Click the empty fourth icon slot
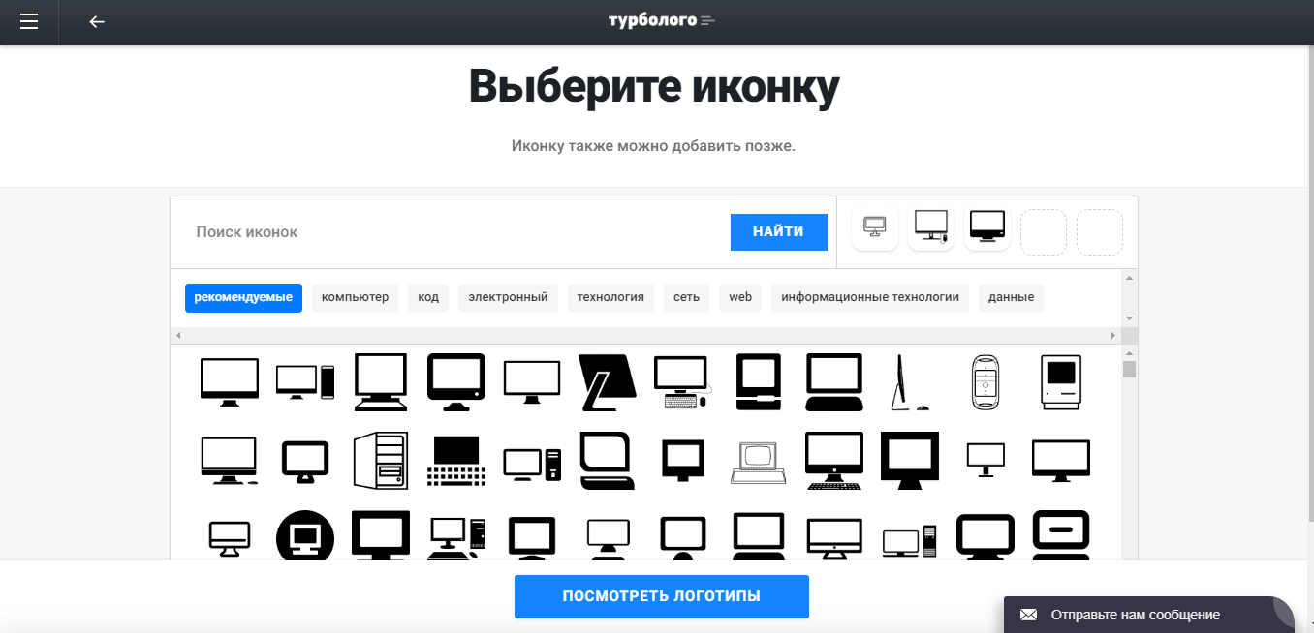The height and width of the screenshot is (633, 1314). (x=1044, y=232)
